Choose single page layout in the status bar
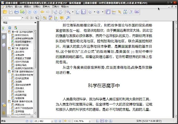Image resolution: width=178 pixels, height=124 pixels. click(x=98, y=121)
